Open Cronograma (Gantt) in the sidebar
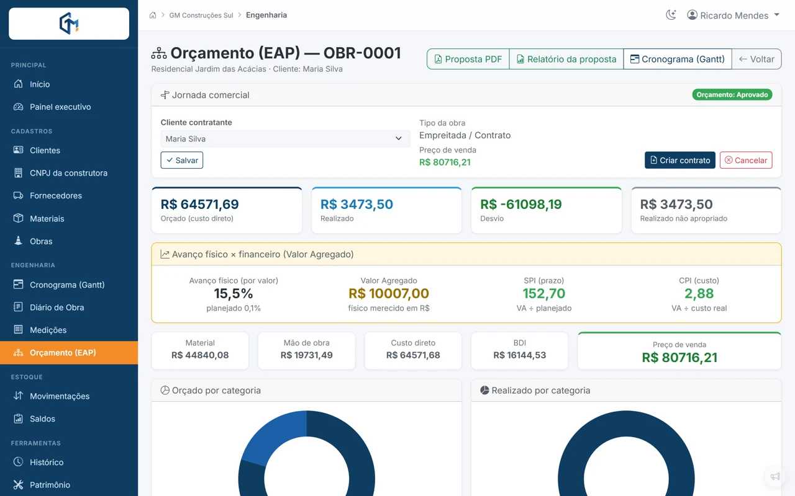795x496 pixels. click(x=69, y=285)
